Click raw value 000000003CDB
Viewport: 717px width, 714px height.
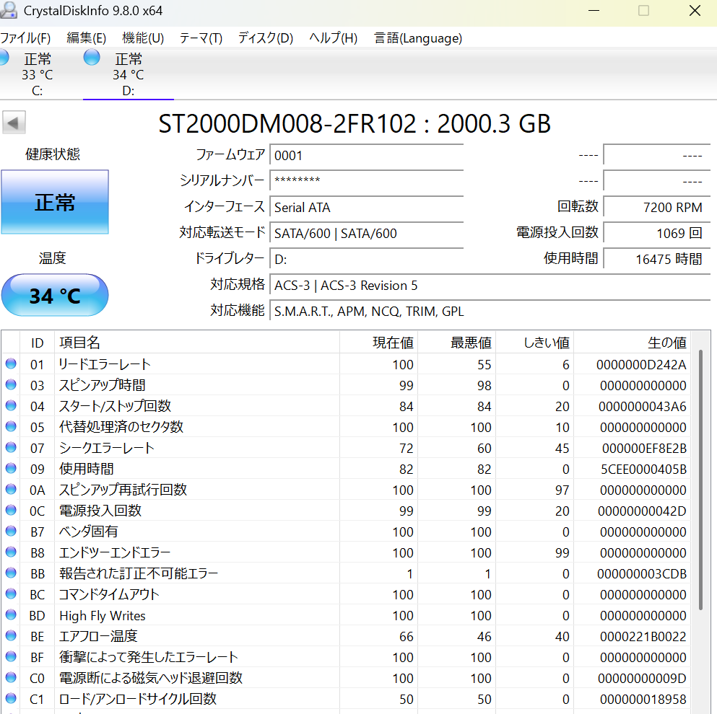pos(642,574)
